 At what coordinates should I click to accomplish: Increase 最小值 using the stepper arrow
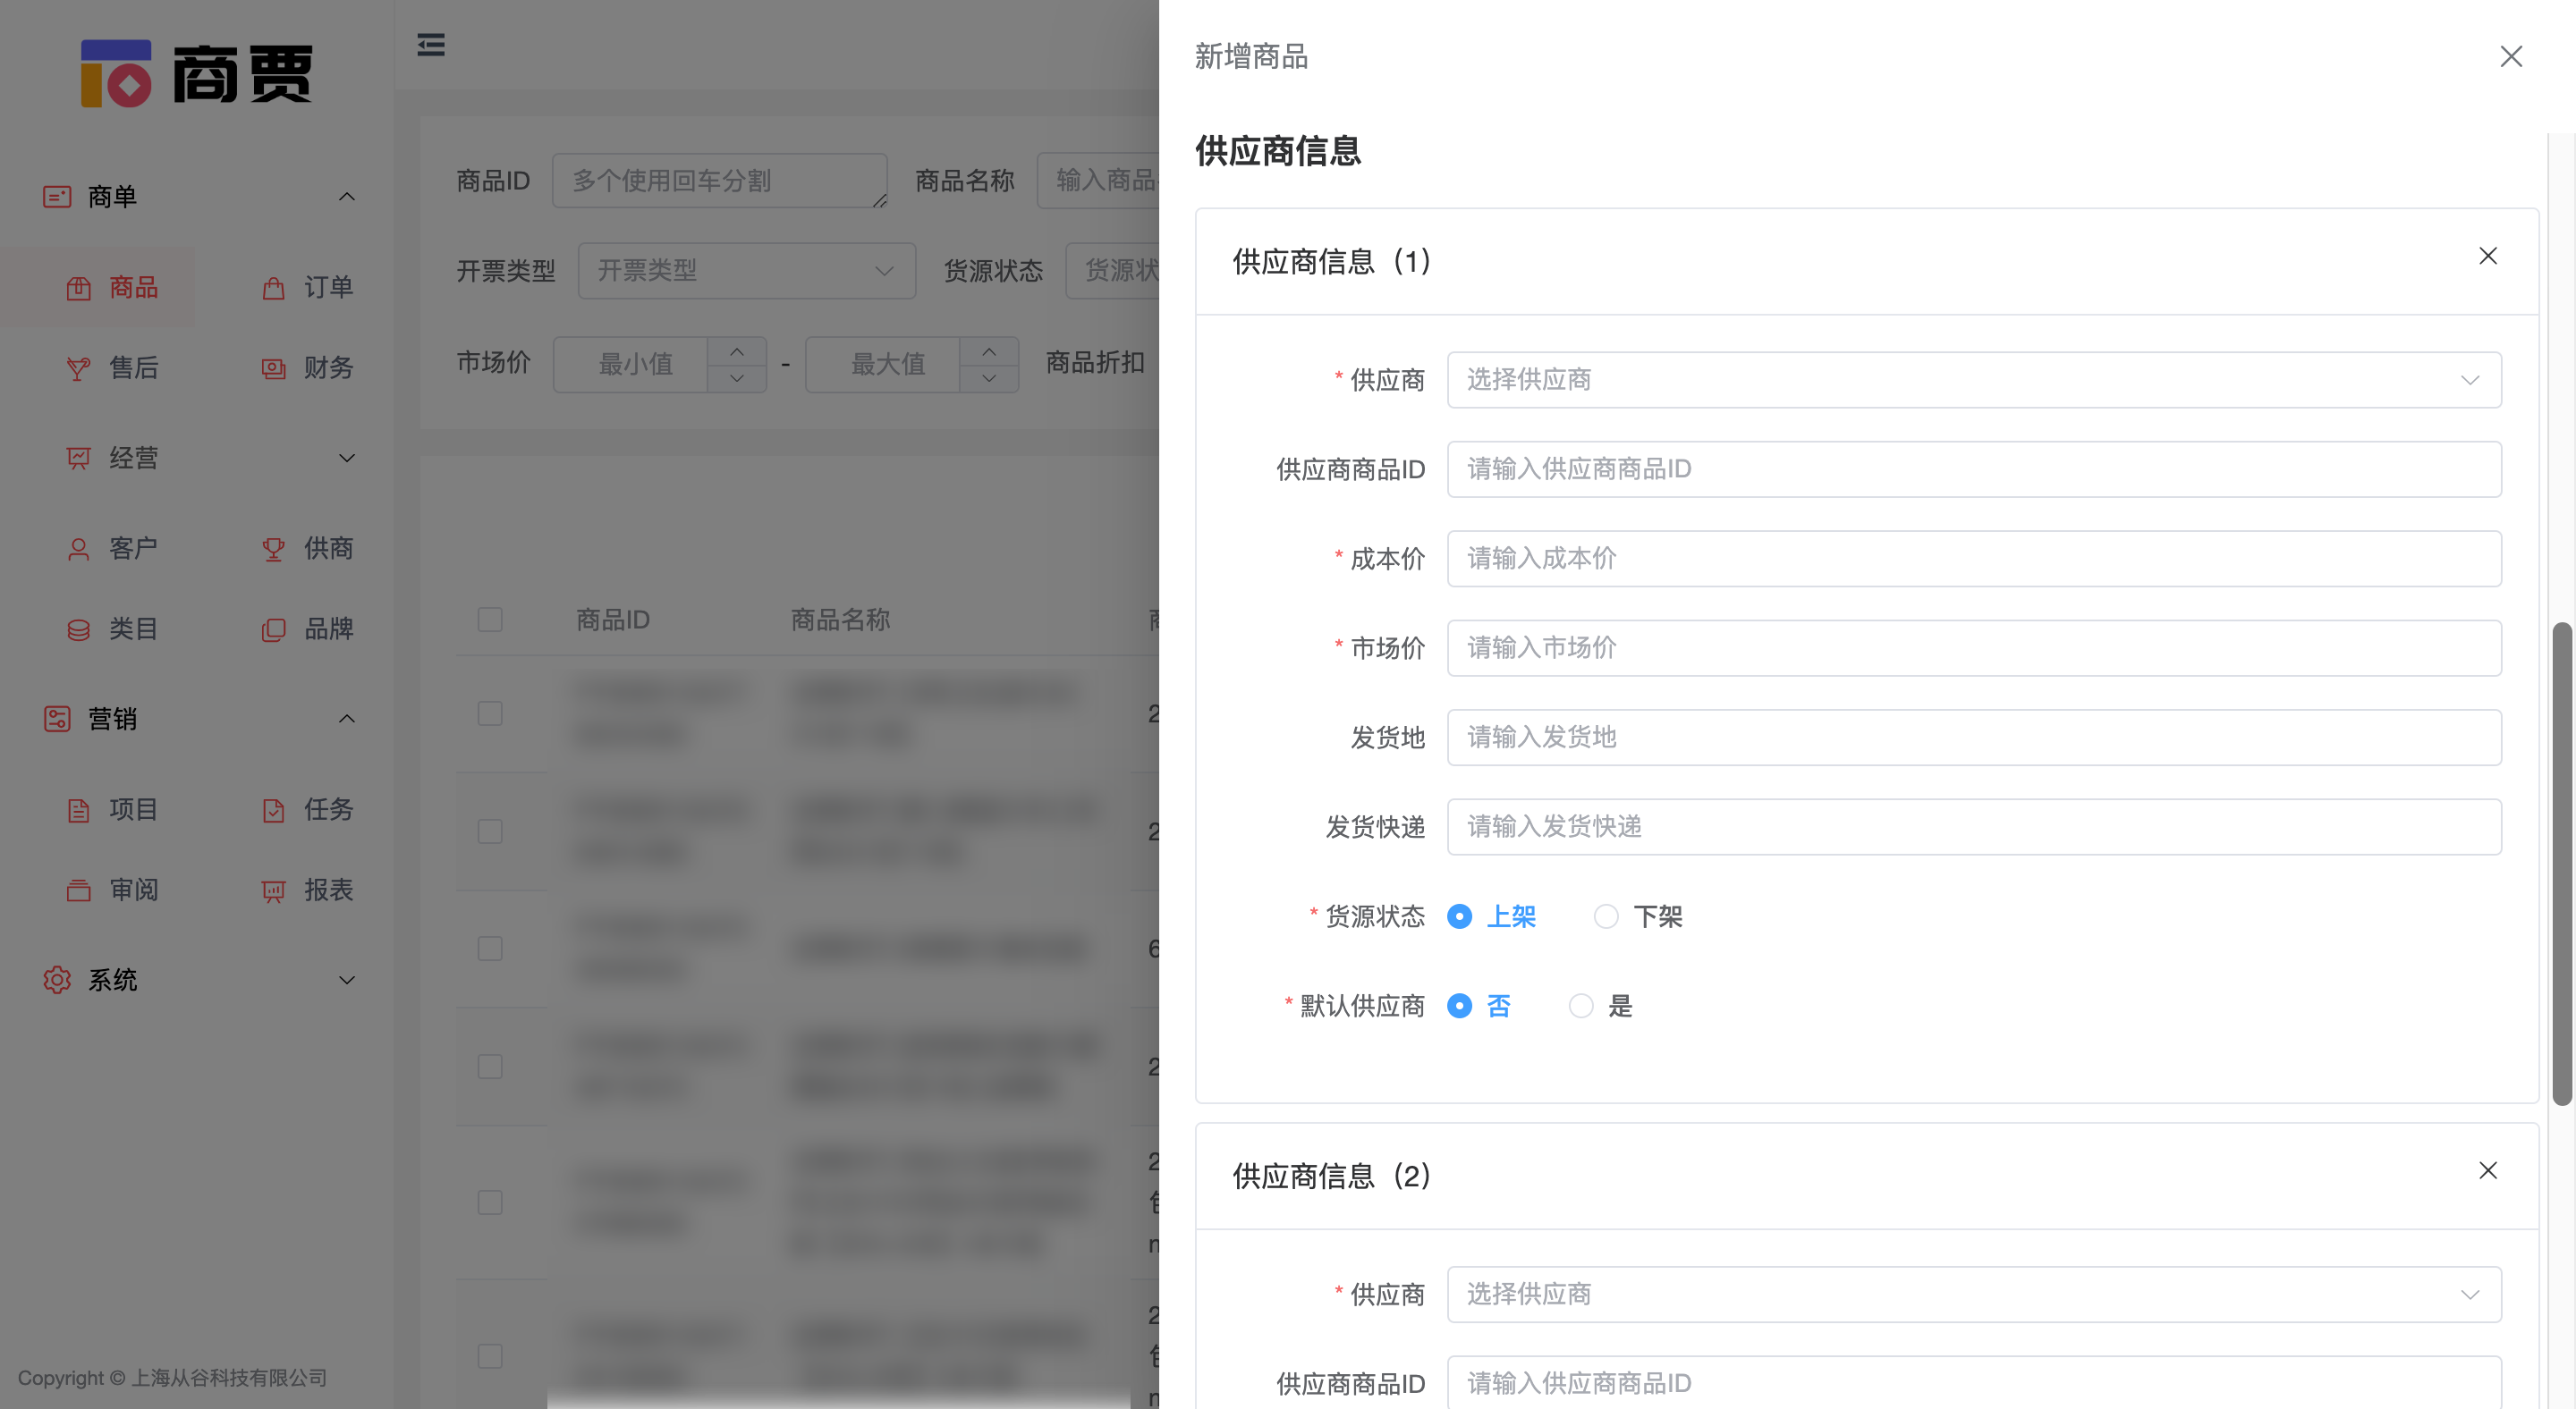[x=737, y=353]
